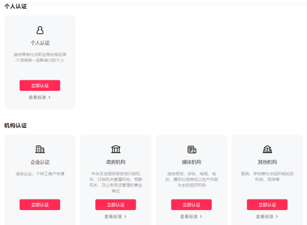Select the 其他机构 card title

click(x=267, y=162)
